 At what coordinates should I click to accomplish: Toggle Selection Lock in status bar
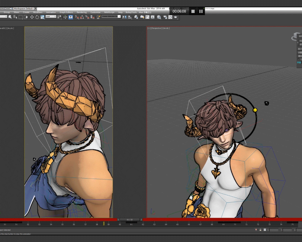point(260,230)
